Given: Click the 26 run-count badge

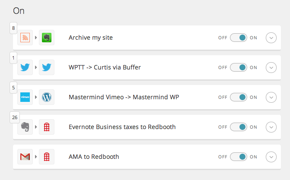Looking at the screenshot, I should (14, 117).
